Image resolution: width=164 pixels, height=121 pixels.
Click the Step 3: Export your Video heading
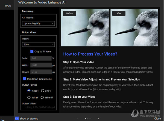coord(79,97)
